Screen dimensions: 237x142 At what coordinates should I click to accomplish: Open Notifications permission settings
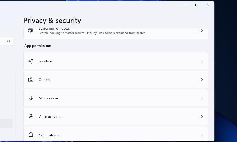point(116,134)
